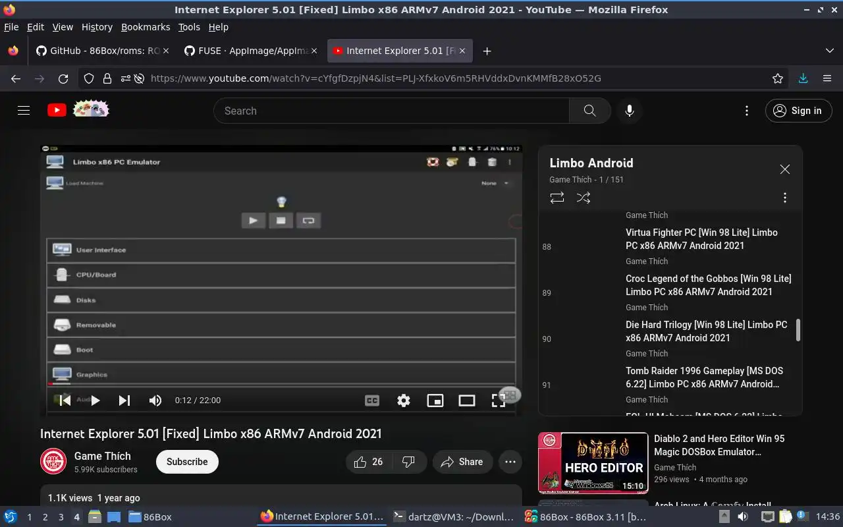Like this video
This screenshot has width=843, height=527.
(368, 462)
